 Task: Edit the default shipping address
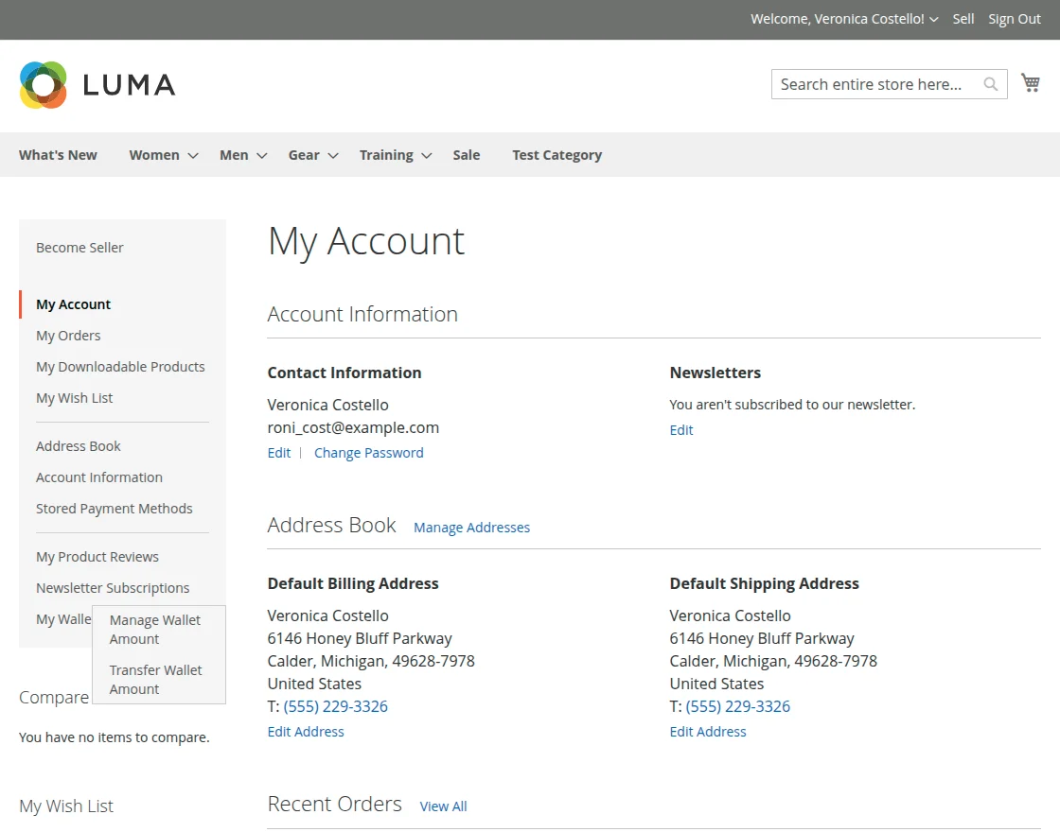[707, 732]
